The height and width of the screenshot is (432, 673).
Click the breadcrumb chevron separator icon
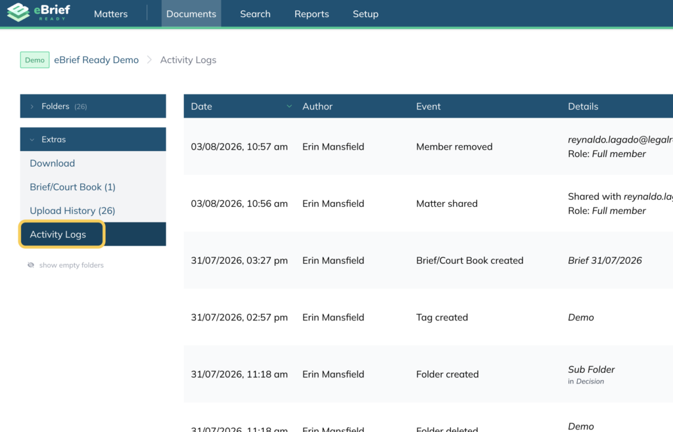click(x=149, y=60)
